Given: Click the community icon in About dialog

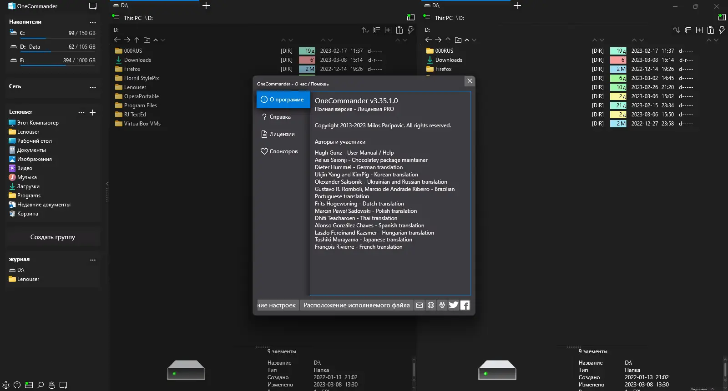Looking at the screenshot, I should [x=442, y=305].
